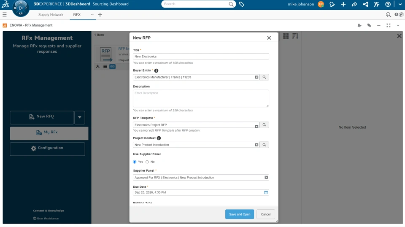Add a new dashboard tab
The height and width of the screenshot is (227, 405).
(x=100, y=15)
